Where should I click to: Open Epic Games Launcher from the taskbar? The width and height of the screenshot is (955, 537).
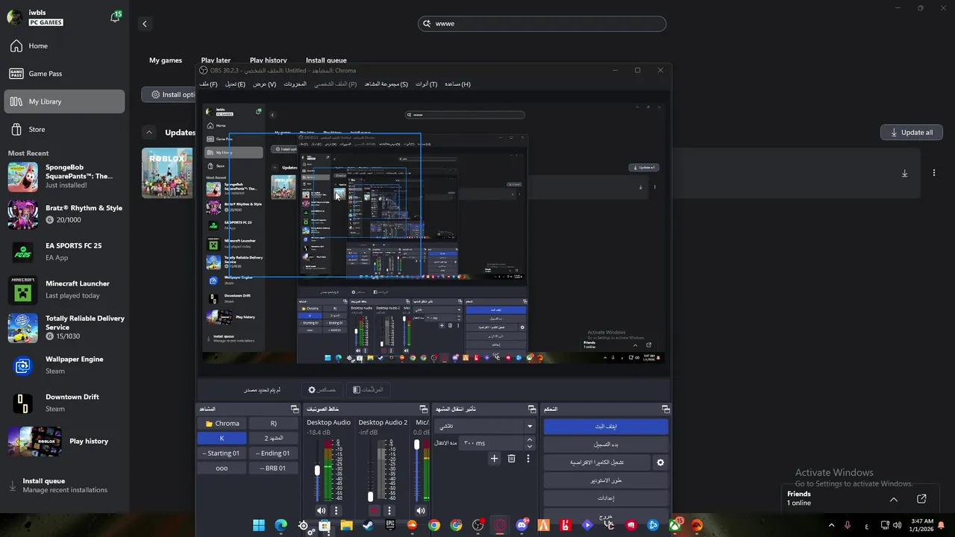[390, 526]
